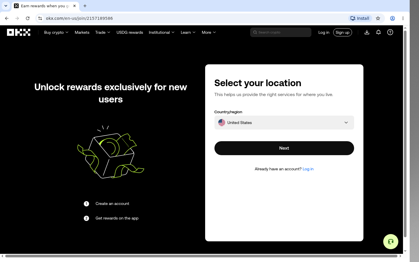Viewport: 419px width, 262px height.
Task: Click the "Select your location" heading
Action: [x=258, y=83]
